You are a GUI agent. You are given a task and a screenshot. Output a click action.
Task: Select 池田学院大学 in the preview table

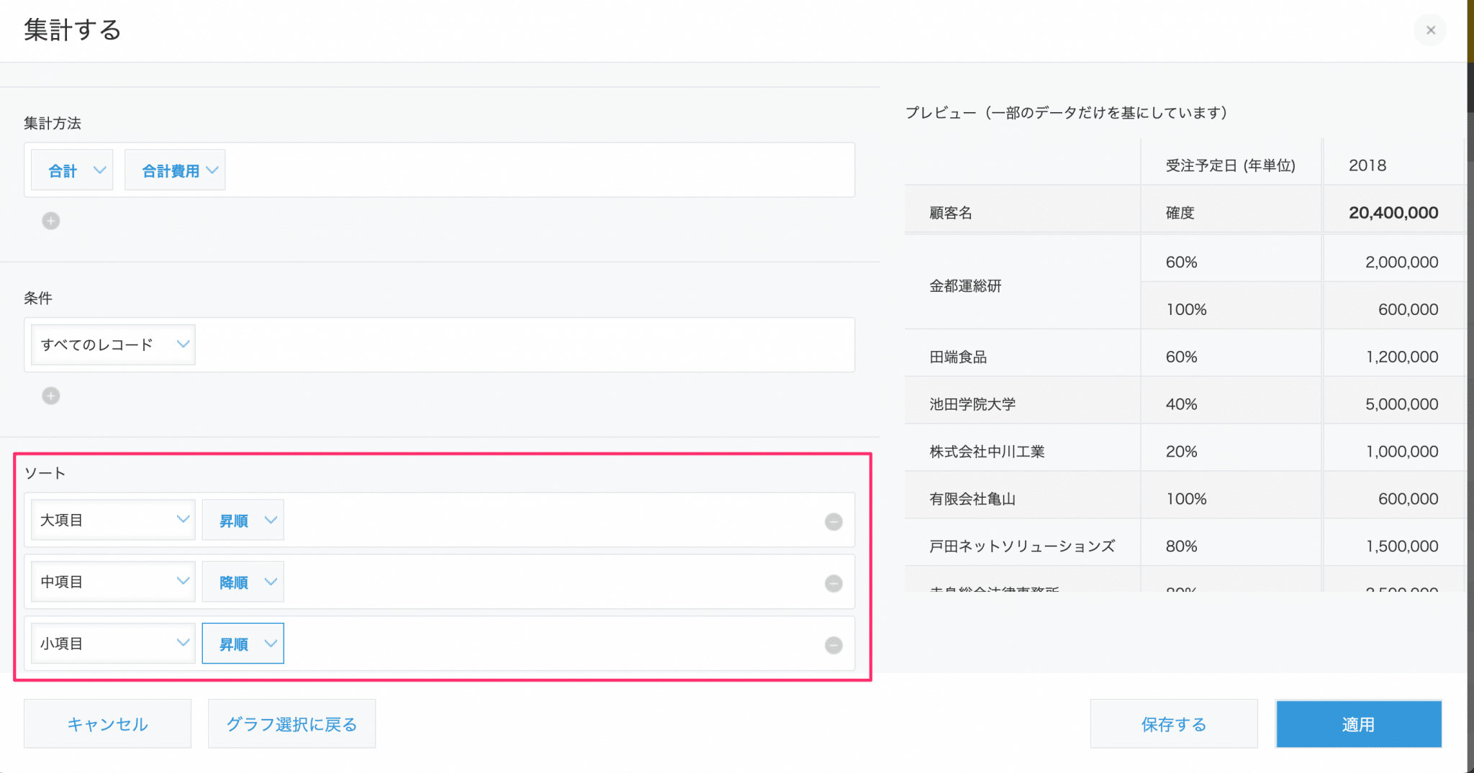coord(972,404)
